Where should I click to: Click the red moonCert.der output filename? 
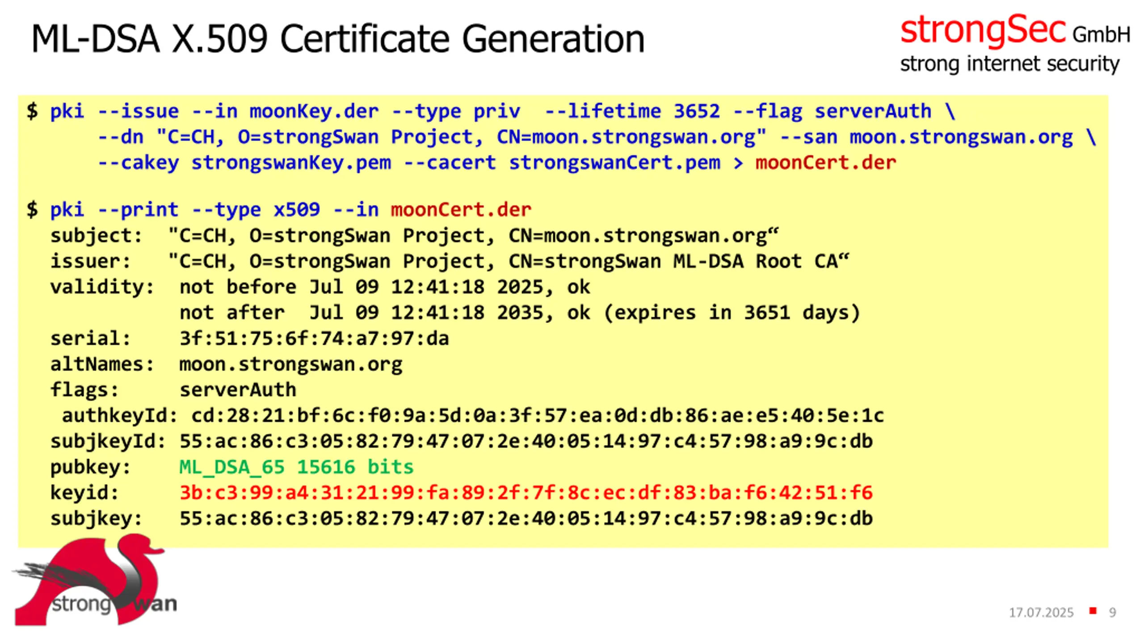[x=826, y=163]
